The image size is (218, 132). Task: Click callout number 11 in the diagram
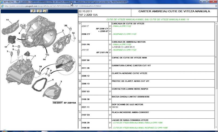coord(8,20)
